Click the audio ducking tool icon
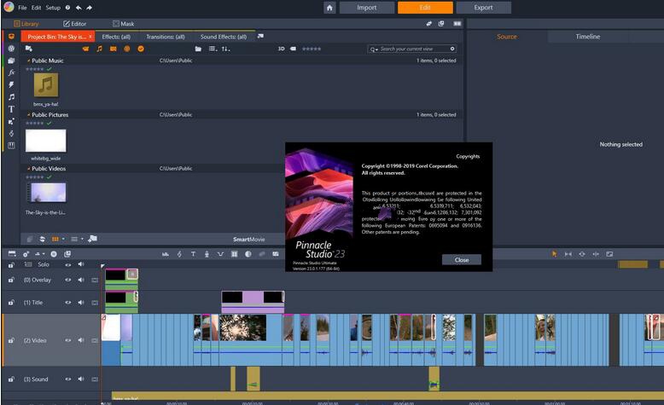The image size is (664, 405). tap(220, 254)
